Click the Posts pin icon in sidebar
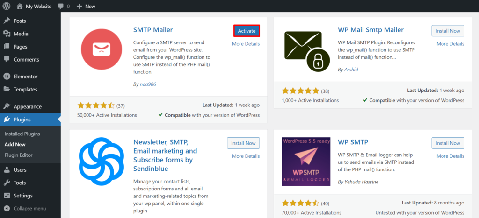 [x=7, y=21]
